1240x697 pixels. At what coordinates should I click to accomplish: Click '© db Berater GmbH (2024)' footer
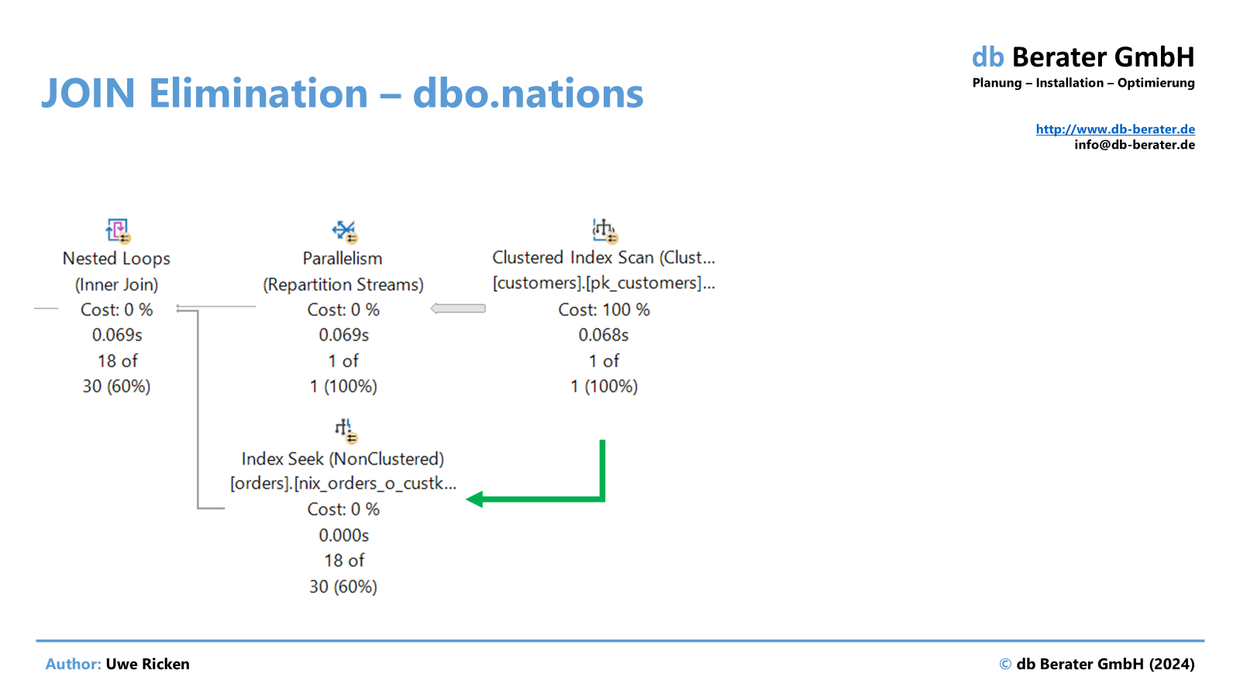(1097, 664)
